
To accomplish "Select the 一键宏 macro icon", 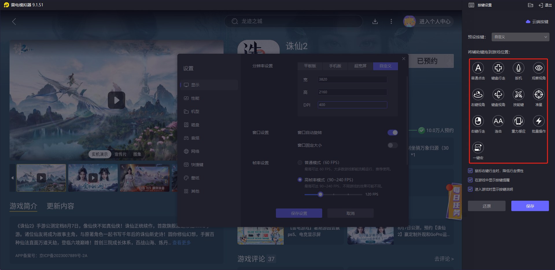I will [478, 148].
